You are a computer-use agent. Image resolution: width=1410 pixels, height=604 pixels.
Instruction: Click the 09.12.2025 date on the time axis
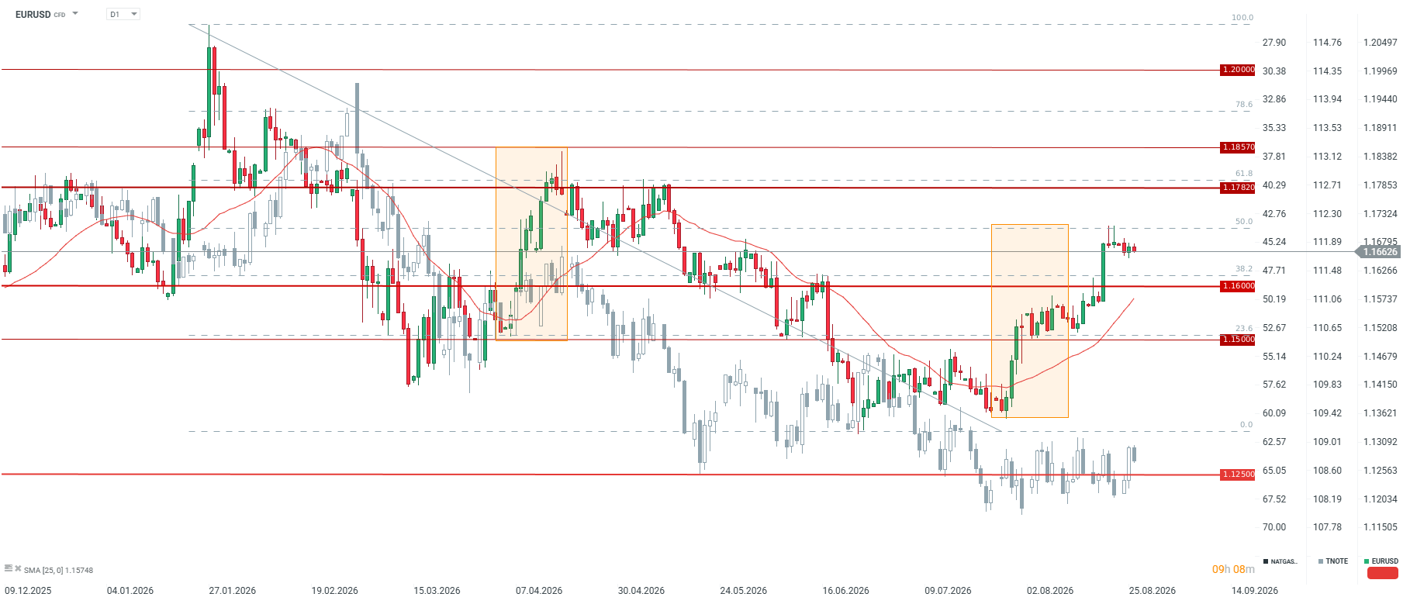point(28,591)
